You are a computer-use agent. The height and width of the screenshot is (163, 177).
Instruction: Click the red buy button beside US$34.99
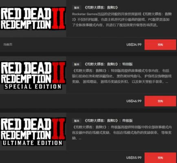coord(160,45)
